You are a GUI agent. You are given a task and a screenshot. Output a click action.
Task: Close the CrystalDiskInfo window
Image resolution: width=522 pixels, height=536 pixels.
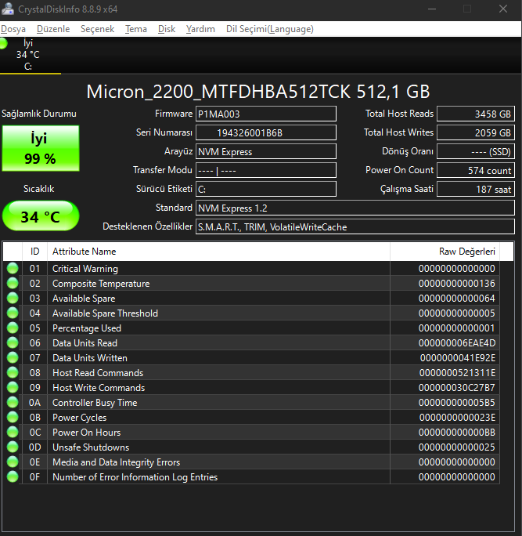[503, 9]
